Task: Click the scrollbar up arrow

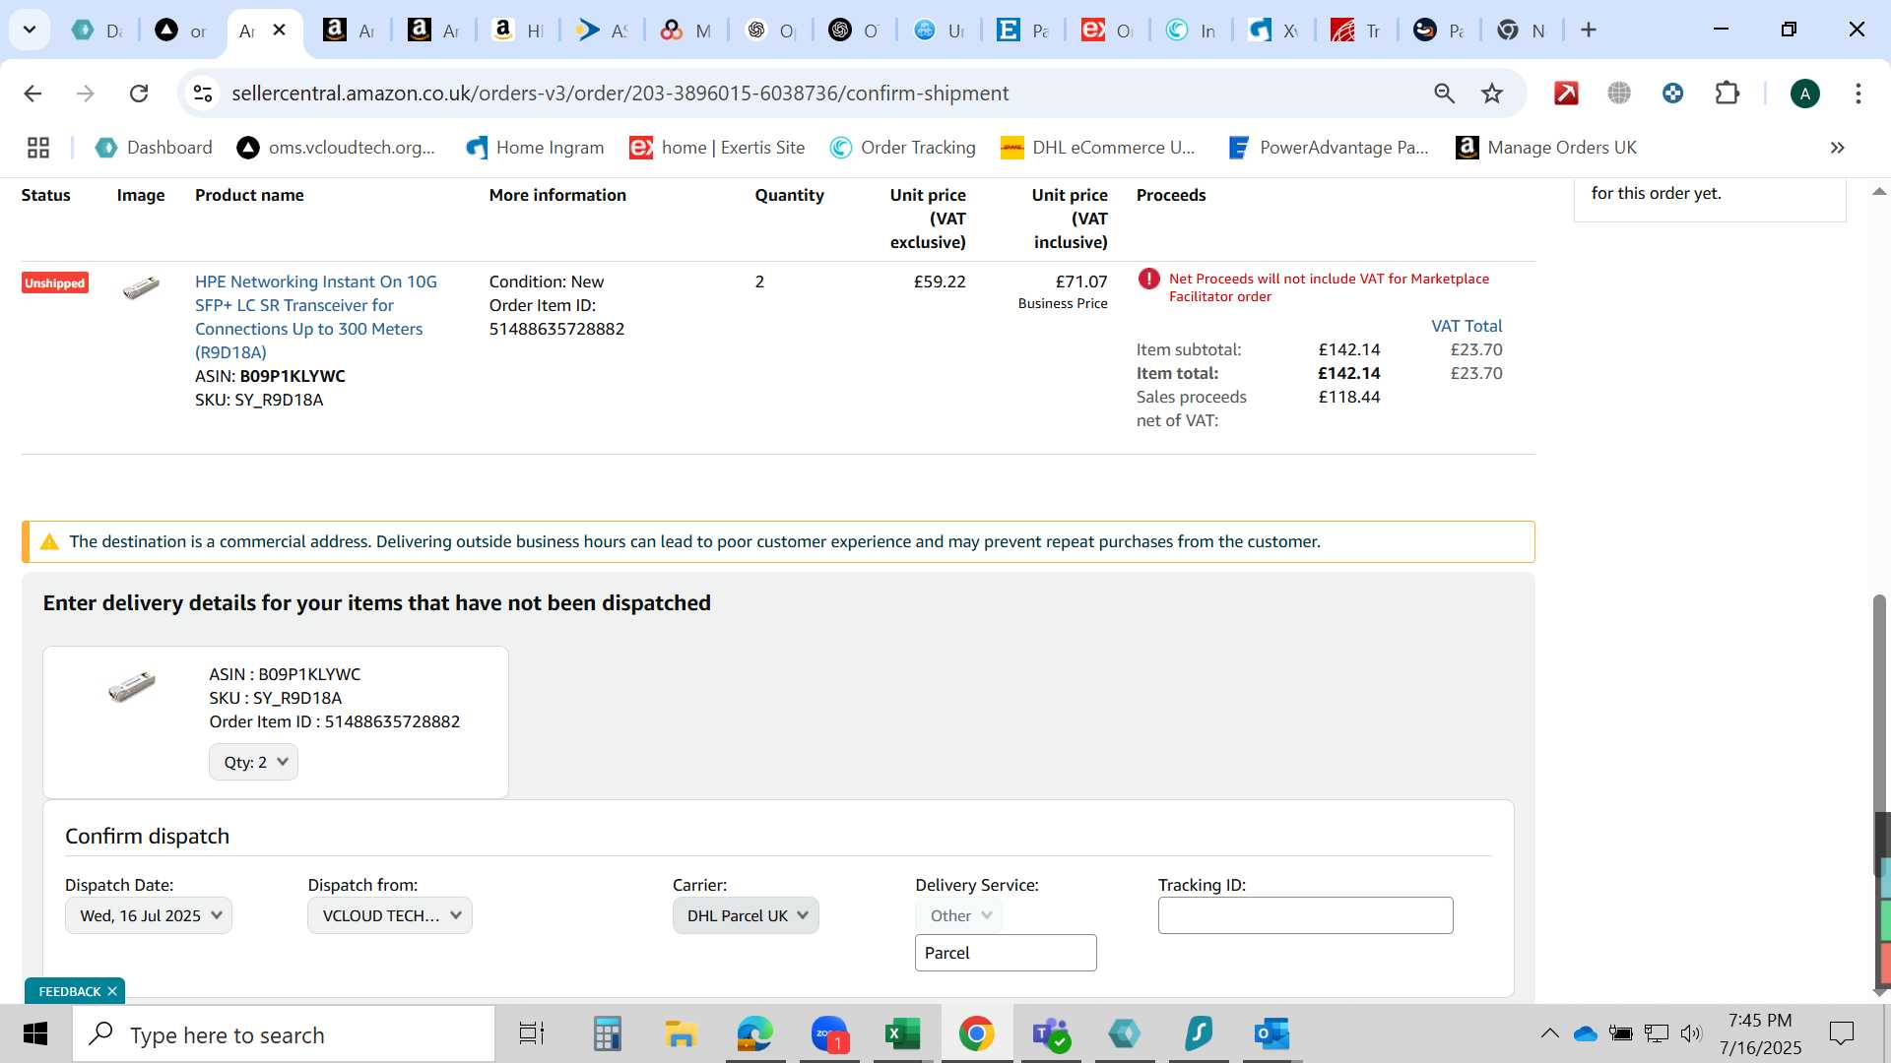Action: 1879,191
